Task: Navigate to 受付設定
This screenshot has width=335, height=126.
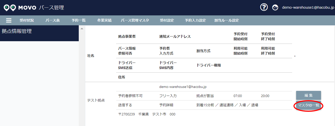Action: point(167,21)
